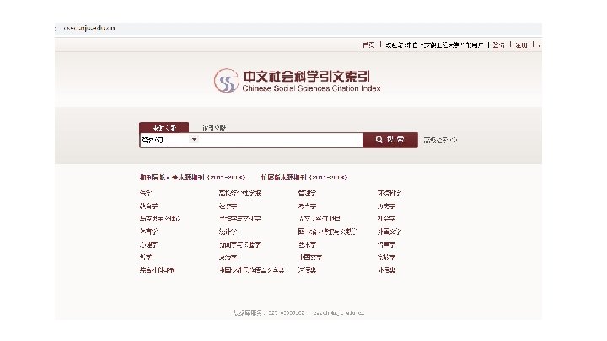Screen dimensions: 607x341
Task: Switch to the 来源文献 tab
Action: tap(164, 128)
